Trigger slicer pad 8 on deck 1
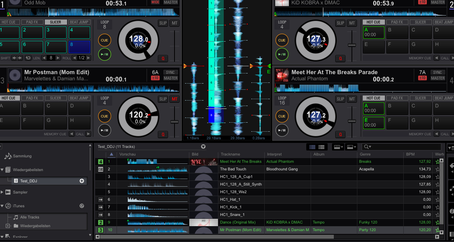 click(79, 47)
